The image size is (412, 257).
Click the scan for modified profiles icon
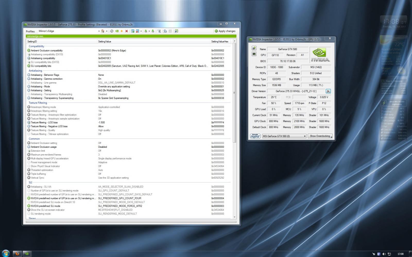165,31
